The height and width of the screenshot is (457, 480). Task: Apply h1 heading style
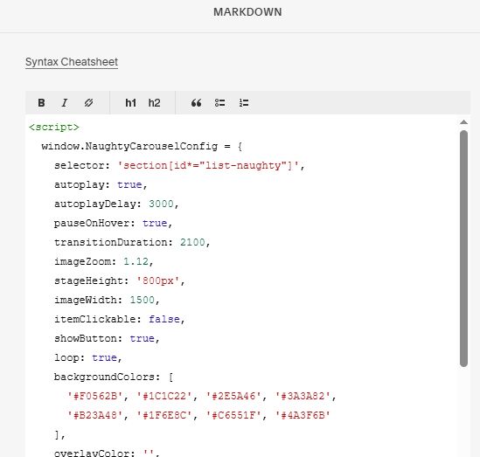[131, 103]
